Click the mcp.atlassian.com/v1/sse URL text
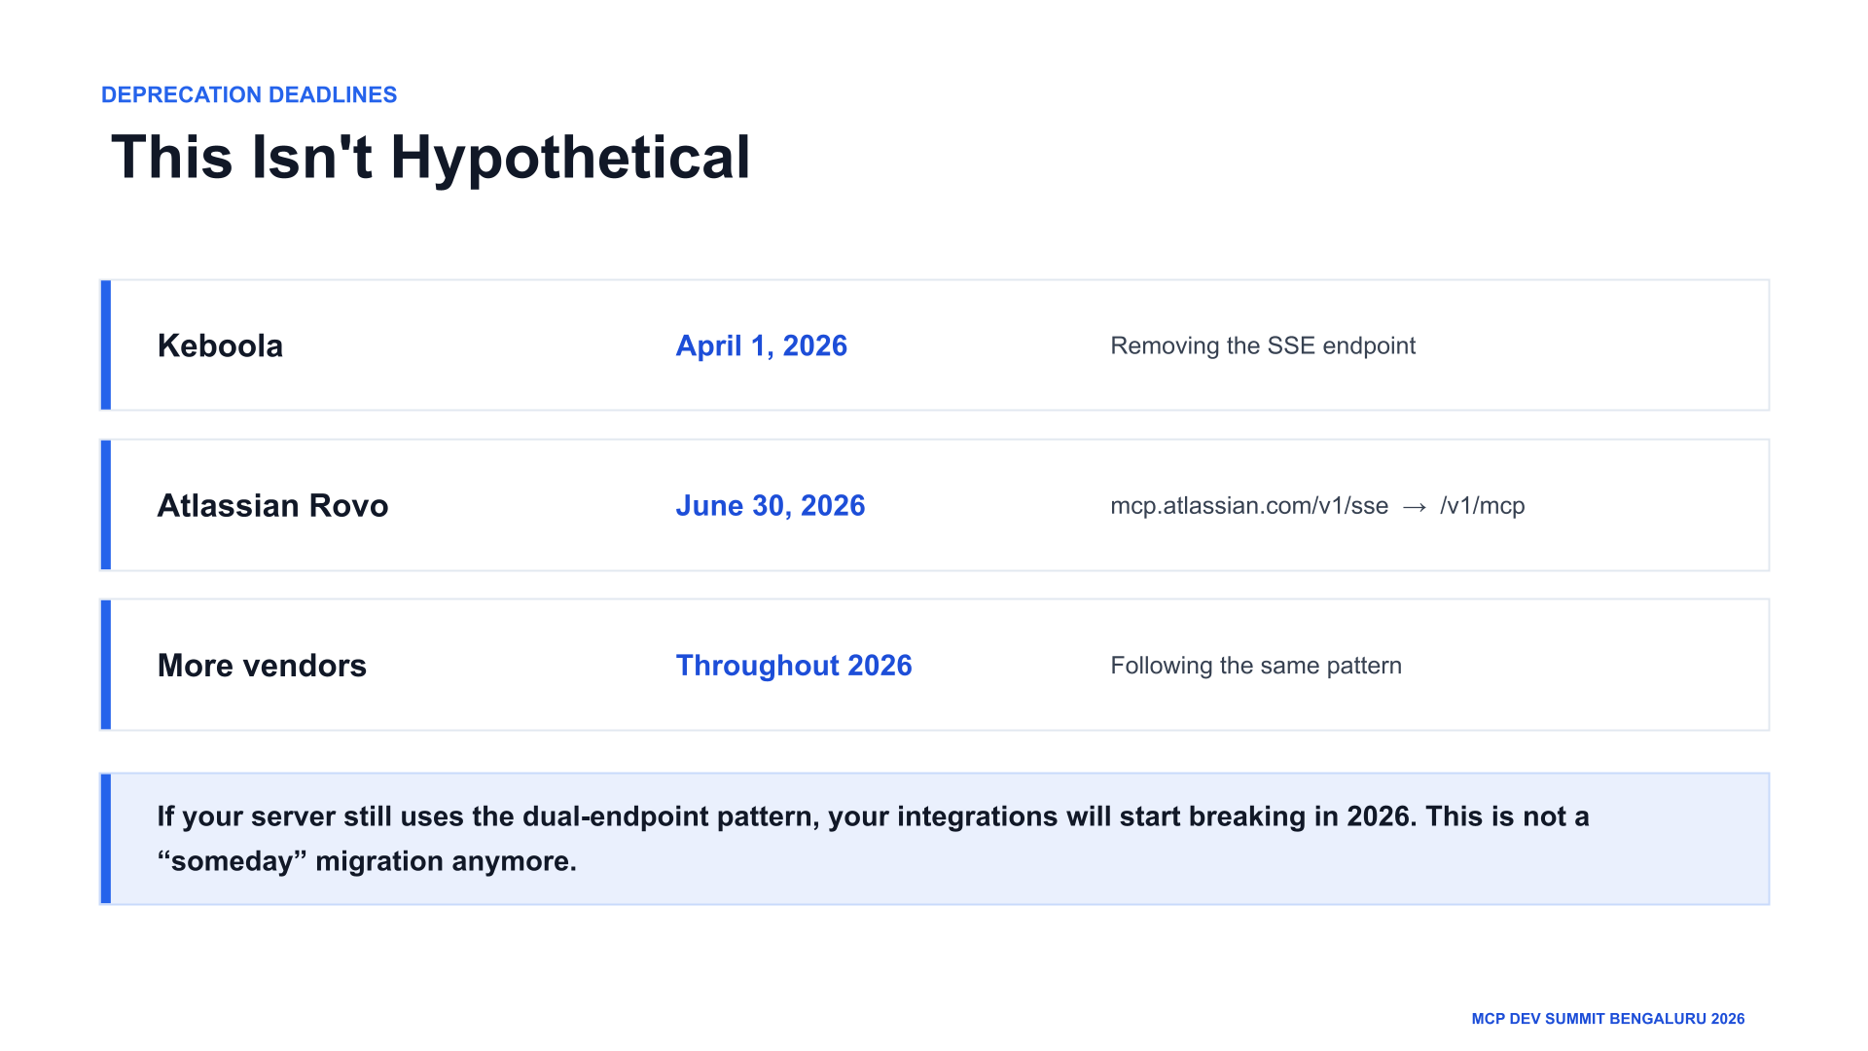 click(1249, 505)
